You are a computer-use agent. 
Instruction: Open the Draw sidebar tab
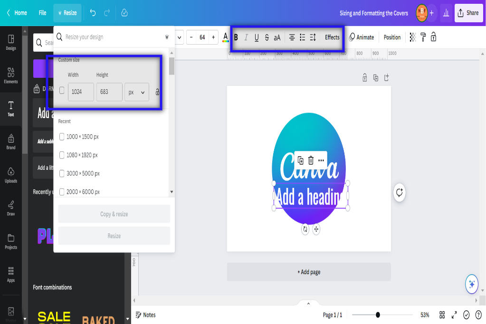[11, 208]
